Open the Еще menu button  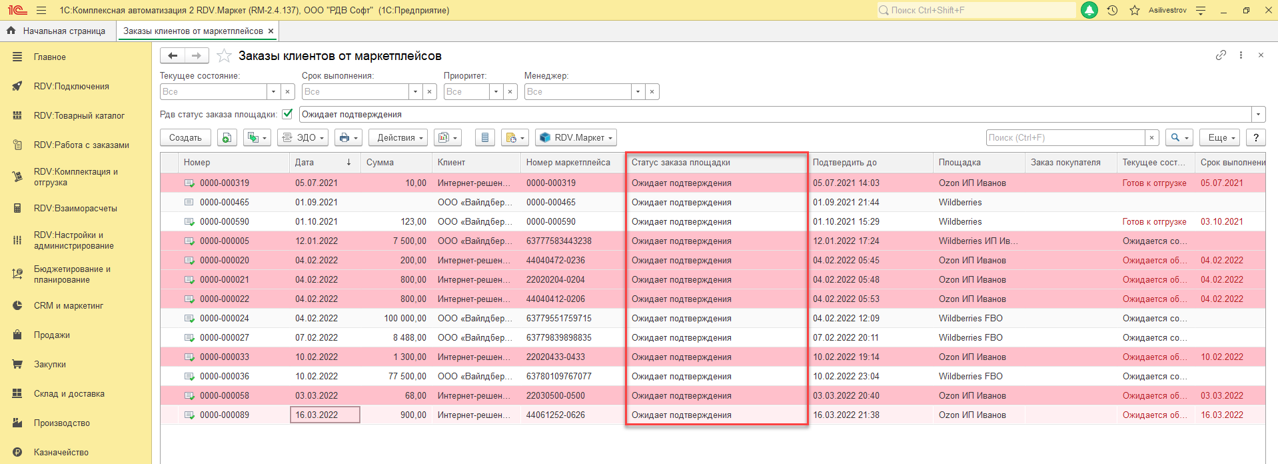click(1221, 137)
